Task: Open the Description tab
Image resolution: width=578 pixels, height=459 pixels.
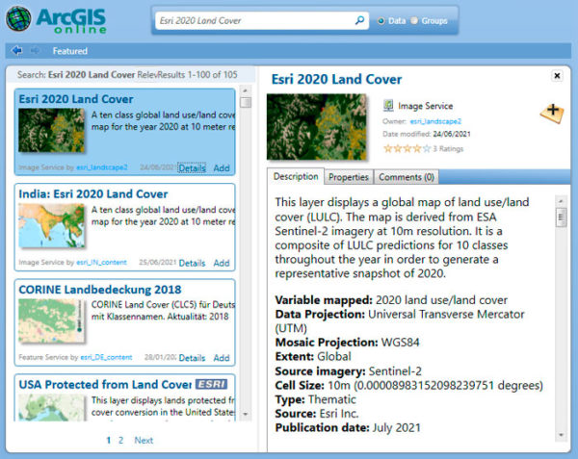Action: coord(296,176)
